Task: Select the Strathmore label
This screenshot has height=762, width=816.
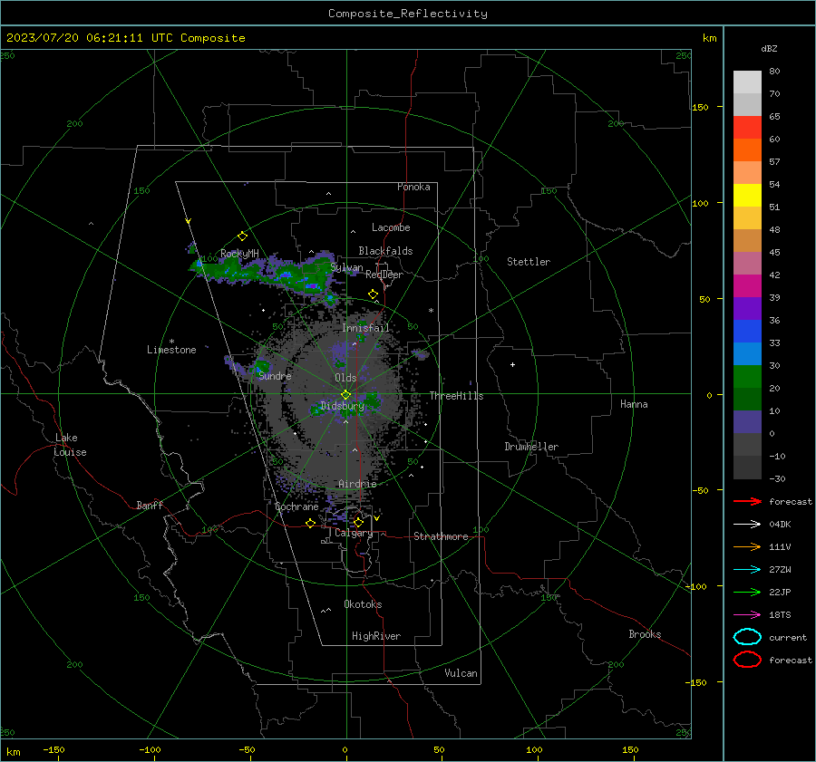Action: click(441, 536)
